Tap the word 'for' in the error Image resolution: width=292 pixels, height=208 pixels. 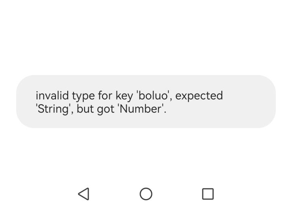click(105, 96)
